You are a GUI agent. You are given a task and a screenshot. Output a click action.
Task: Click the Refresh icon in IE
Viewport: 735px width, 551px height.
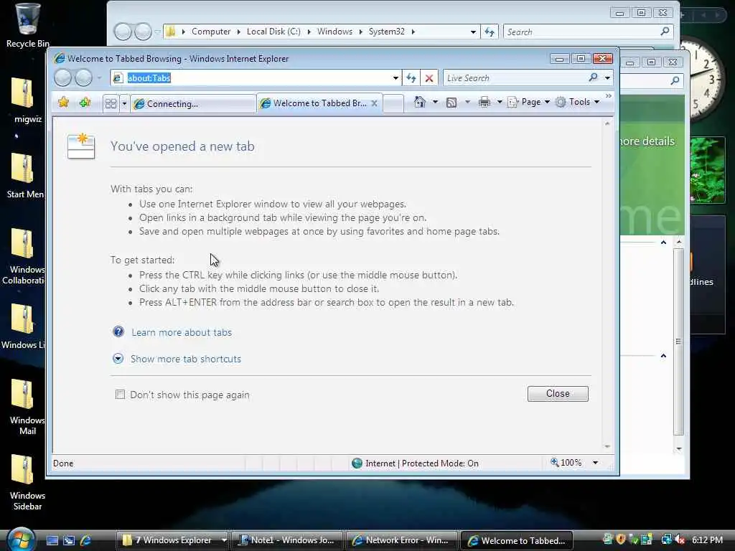[411, 78]
